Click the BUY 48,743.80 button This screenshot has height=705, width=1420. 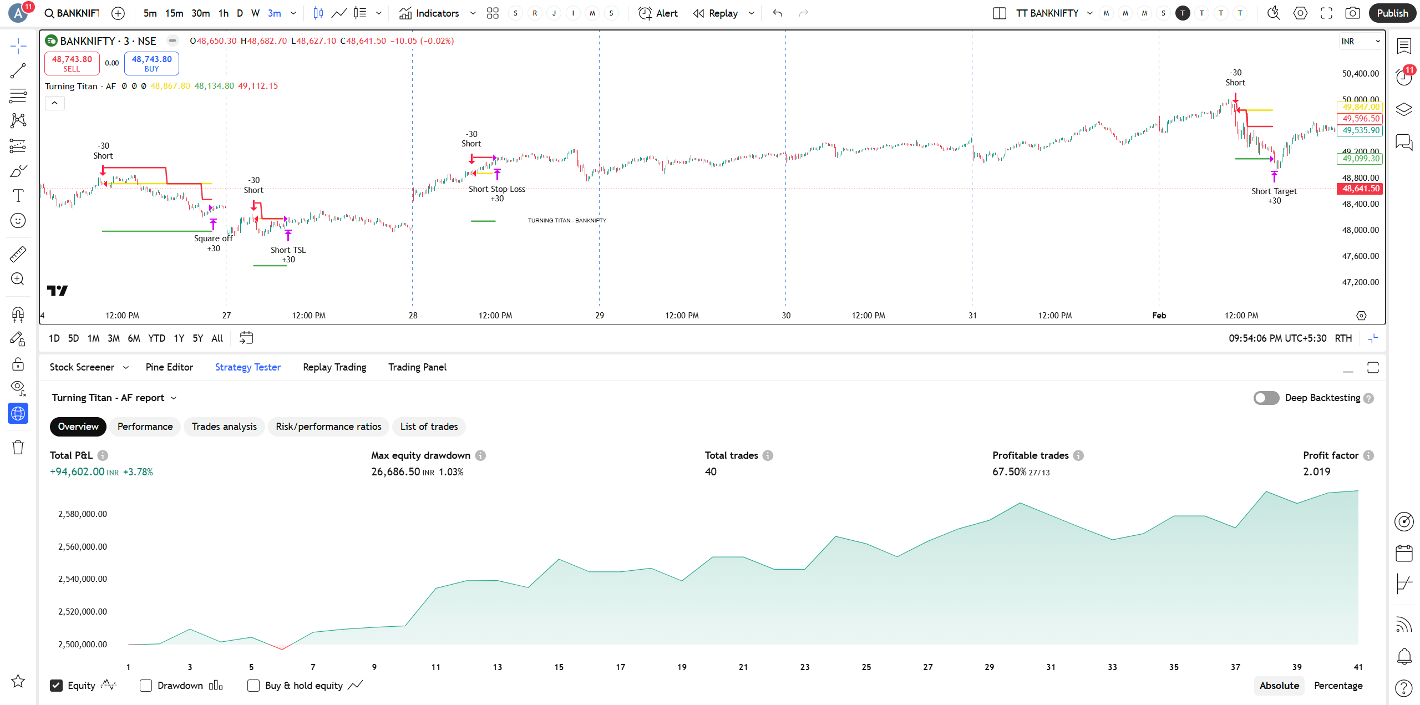coord(151,63)
